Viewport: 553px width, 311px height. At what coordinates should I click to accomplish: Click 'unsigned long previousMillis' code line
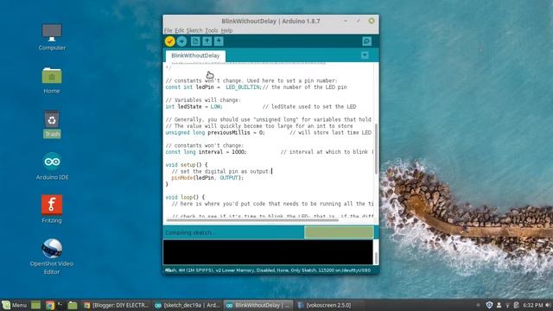268,132
